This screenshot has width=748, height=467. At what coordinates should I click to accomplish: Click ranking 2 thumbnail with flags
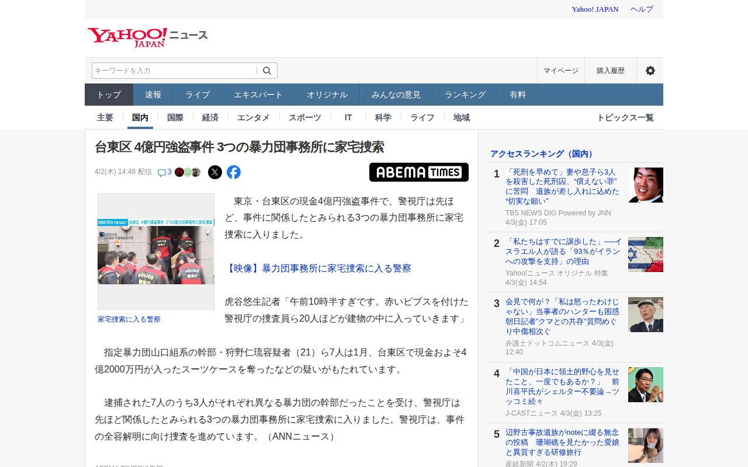tap(646, 255)
